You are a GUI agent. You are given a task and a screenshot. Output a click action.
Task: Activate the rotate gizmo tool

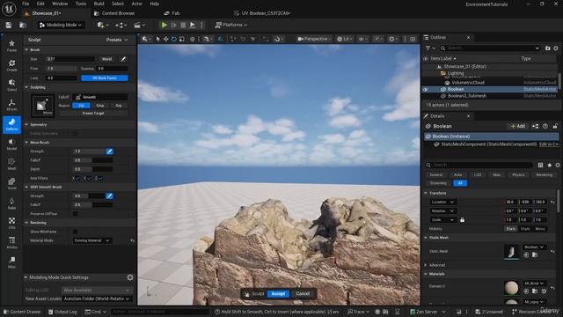pyautogui.click(x=174, y=39)
